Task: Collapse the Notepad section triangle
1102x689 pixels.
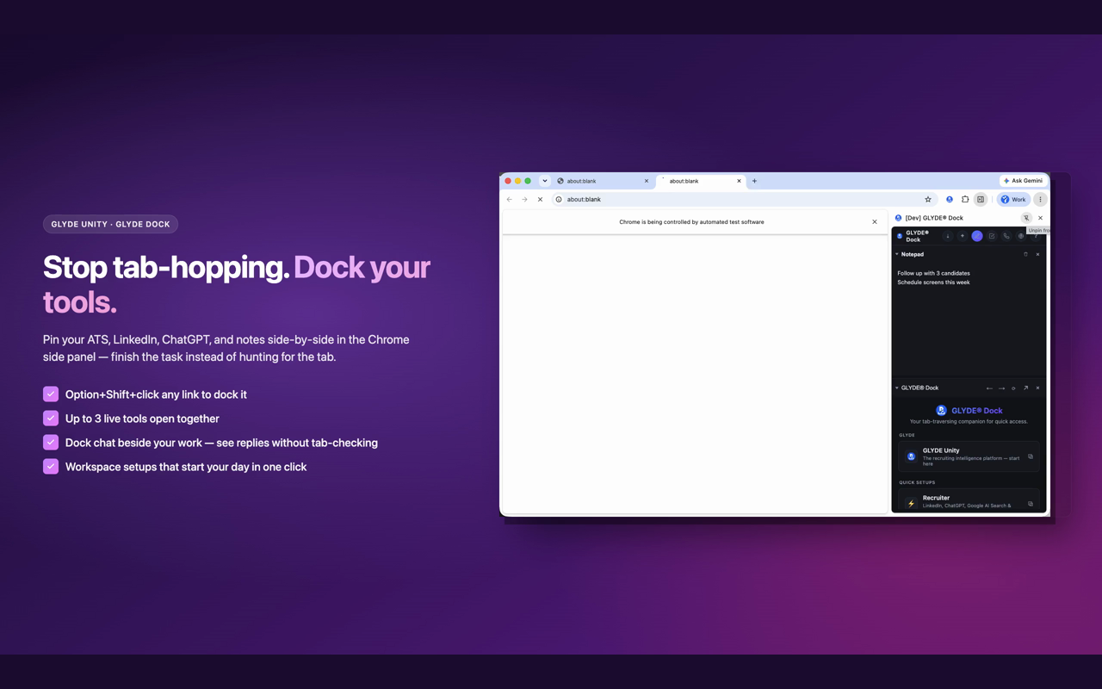Action: [x=896, y=254]
